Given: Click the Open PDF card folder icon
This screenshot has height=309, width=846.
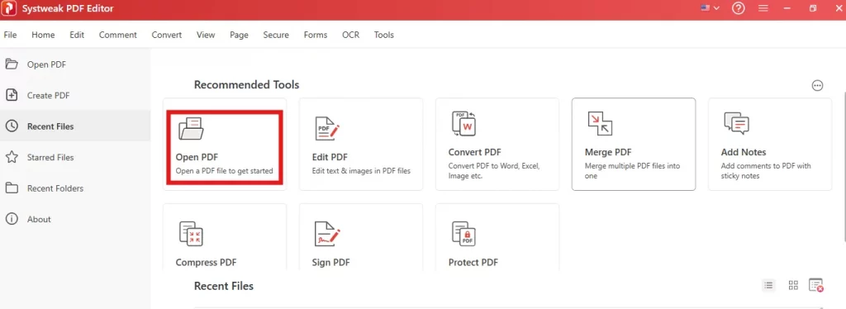Looking at the screenshot, I should point(191,128).
